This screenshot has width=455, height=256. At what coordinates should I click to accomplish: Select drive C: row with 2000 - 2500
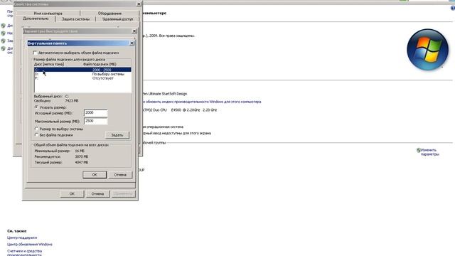82,70
